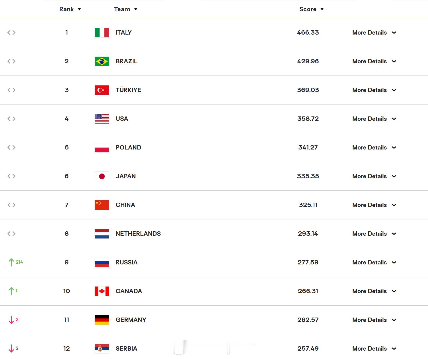Sort the table by Team column

[126, 9]
